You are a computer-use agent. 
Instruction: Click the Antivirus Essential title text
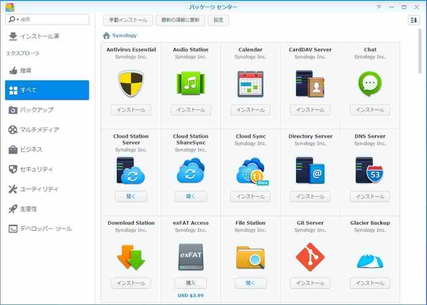pyautogui.click(x=131, y=49)
